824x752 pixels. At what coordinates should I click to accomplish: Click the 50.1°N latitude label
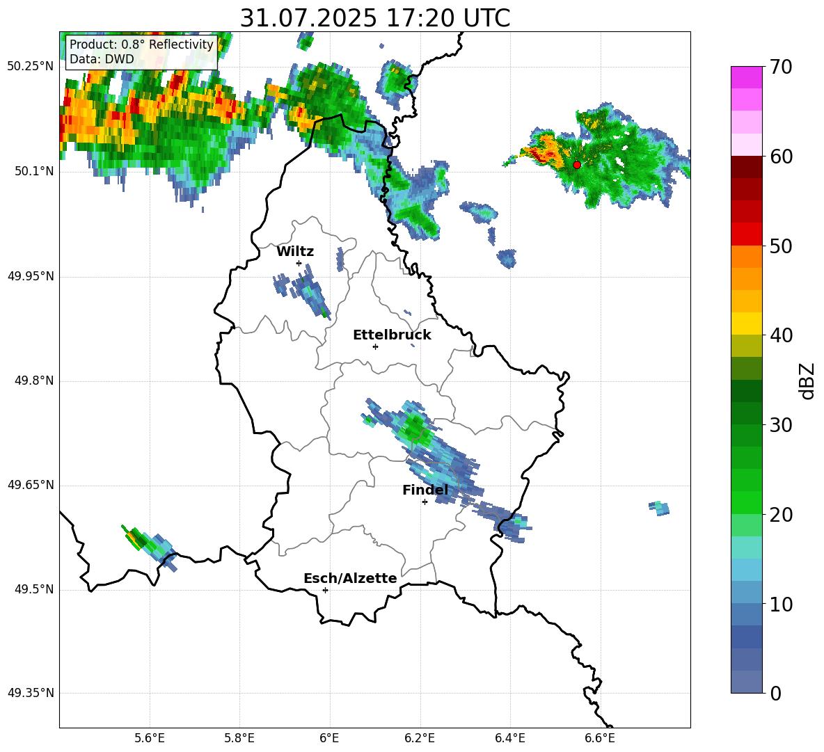[x=34, y=171]
